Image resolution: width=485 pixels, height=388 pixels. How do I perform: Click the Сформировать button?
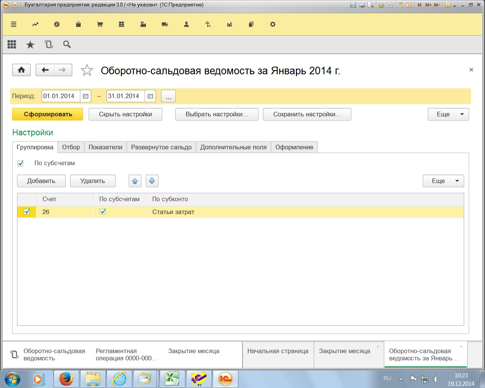48,114
